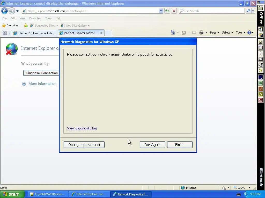Image resolution: width=265 pixels, height=198 pixels.
Task: Click New Appointment calendar icon
Action: [x=261, y=48]
